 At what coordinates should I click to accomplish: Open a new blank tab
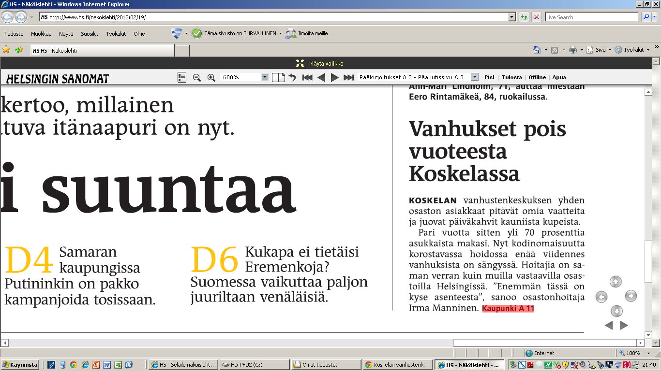(x=182, y=51)
